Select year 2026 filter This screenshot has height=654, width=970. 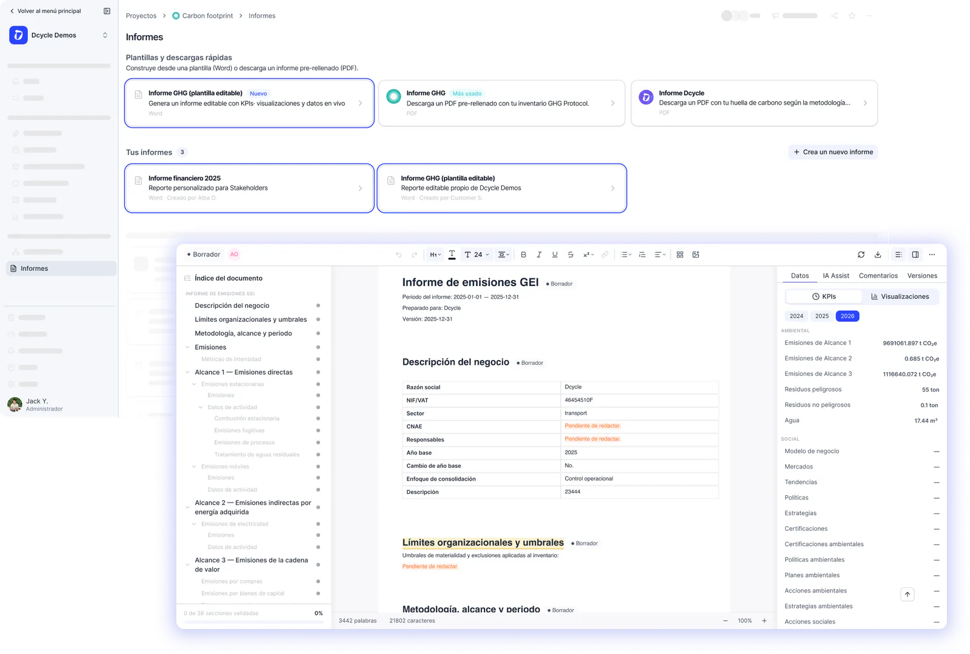[847, 316]
